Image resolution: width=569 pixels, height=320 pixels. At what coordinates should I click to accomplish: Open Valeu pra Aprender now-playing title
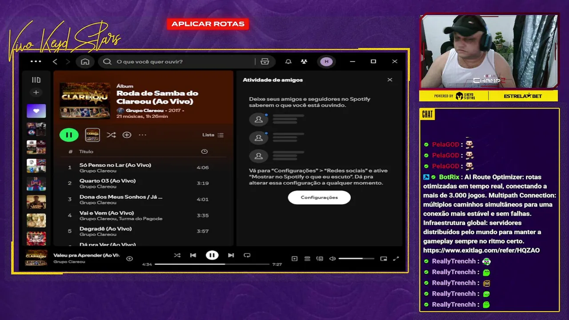pos(86,255)
